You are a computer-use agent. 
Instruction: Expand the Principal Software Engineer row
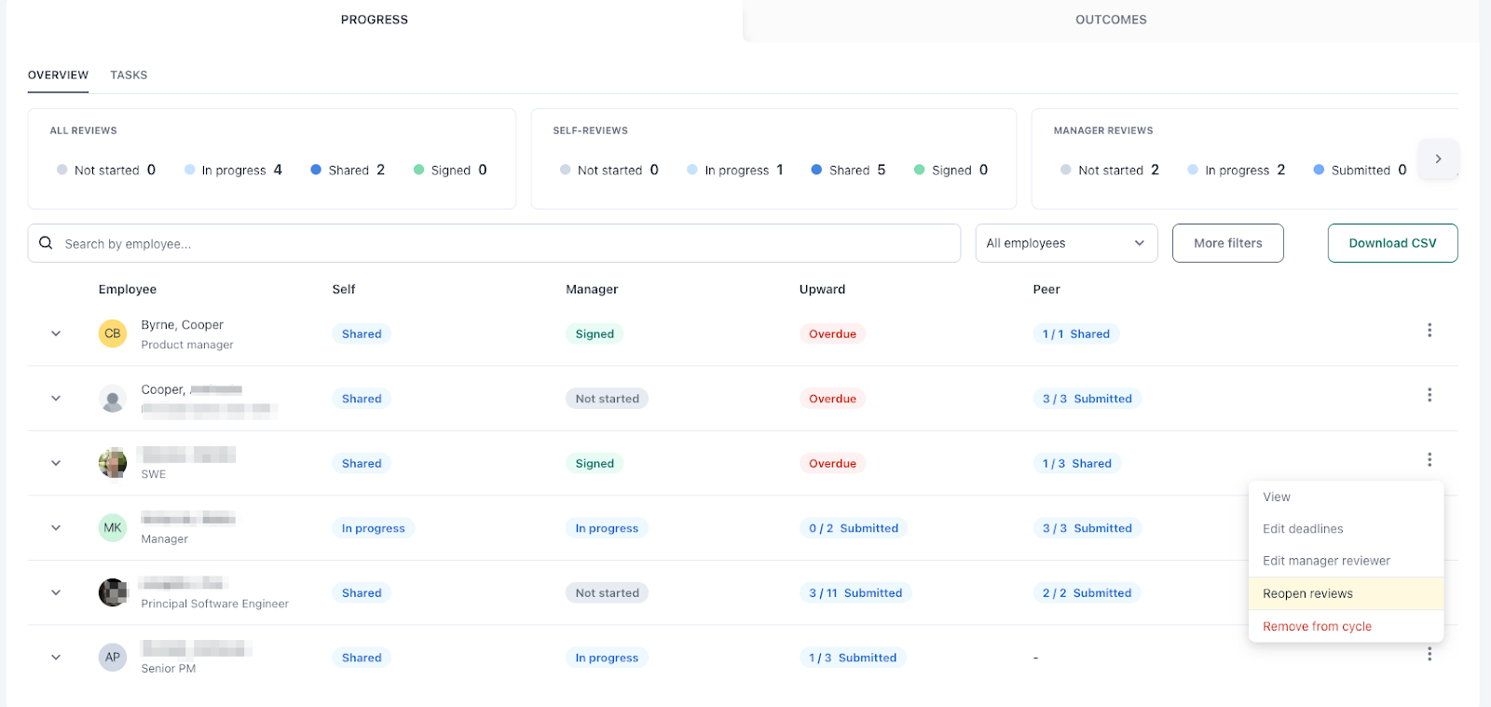pyautogui.click(x=56, y=592)
